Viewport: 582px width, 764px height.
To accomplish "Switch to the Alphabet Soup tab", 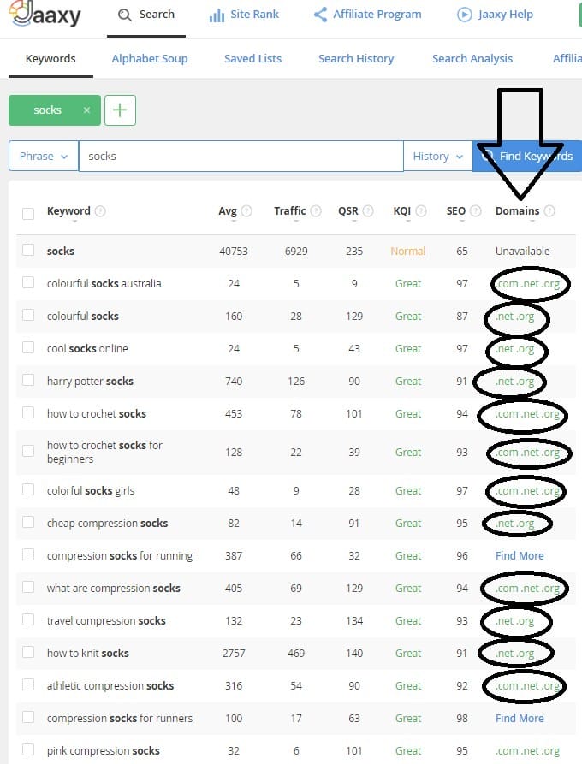I will click(150, 58).
